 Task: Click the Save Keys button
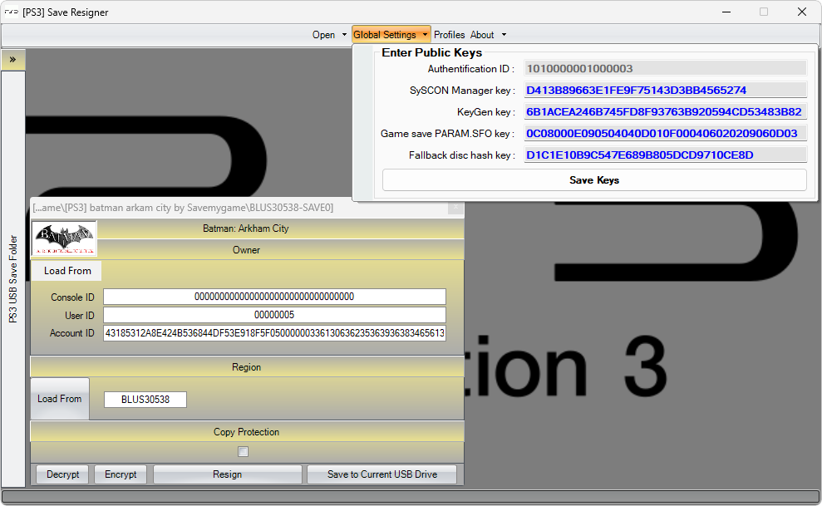(594, 180)
